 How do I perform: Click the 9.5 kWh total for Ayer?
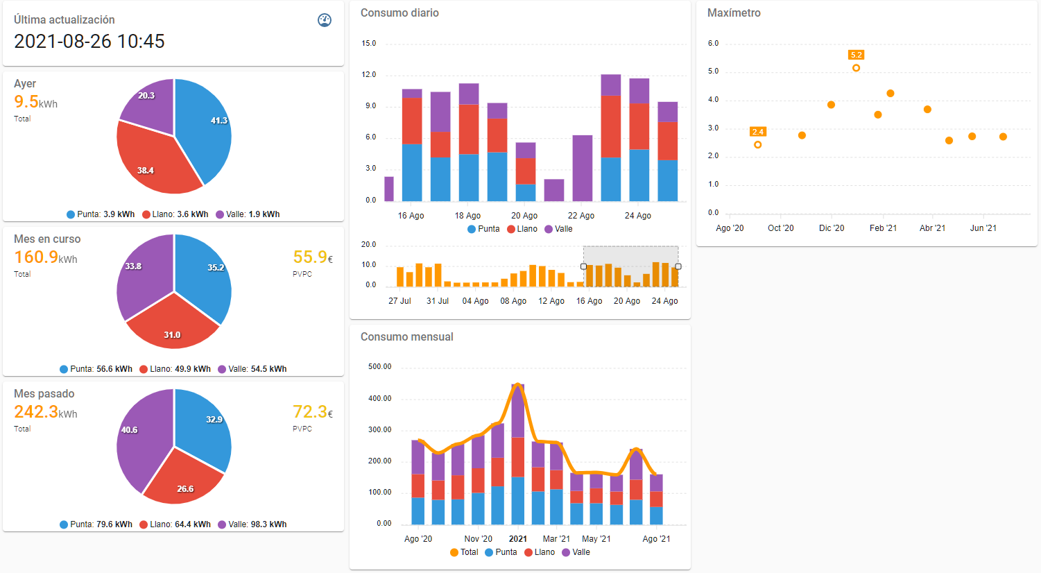click(36, 102)
